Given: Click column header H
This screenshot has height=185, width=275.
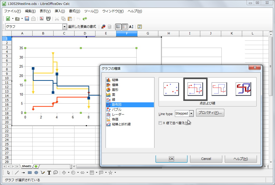Looking at the screenshot, I should (168, 33).
